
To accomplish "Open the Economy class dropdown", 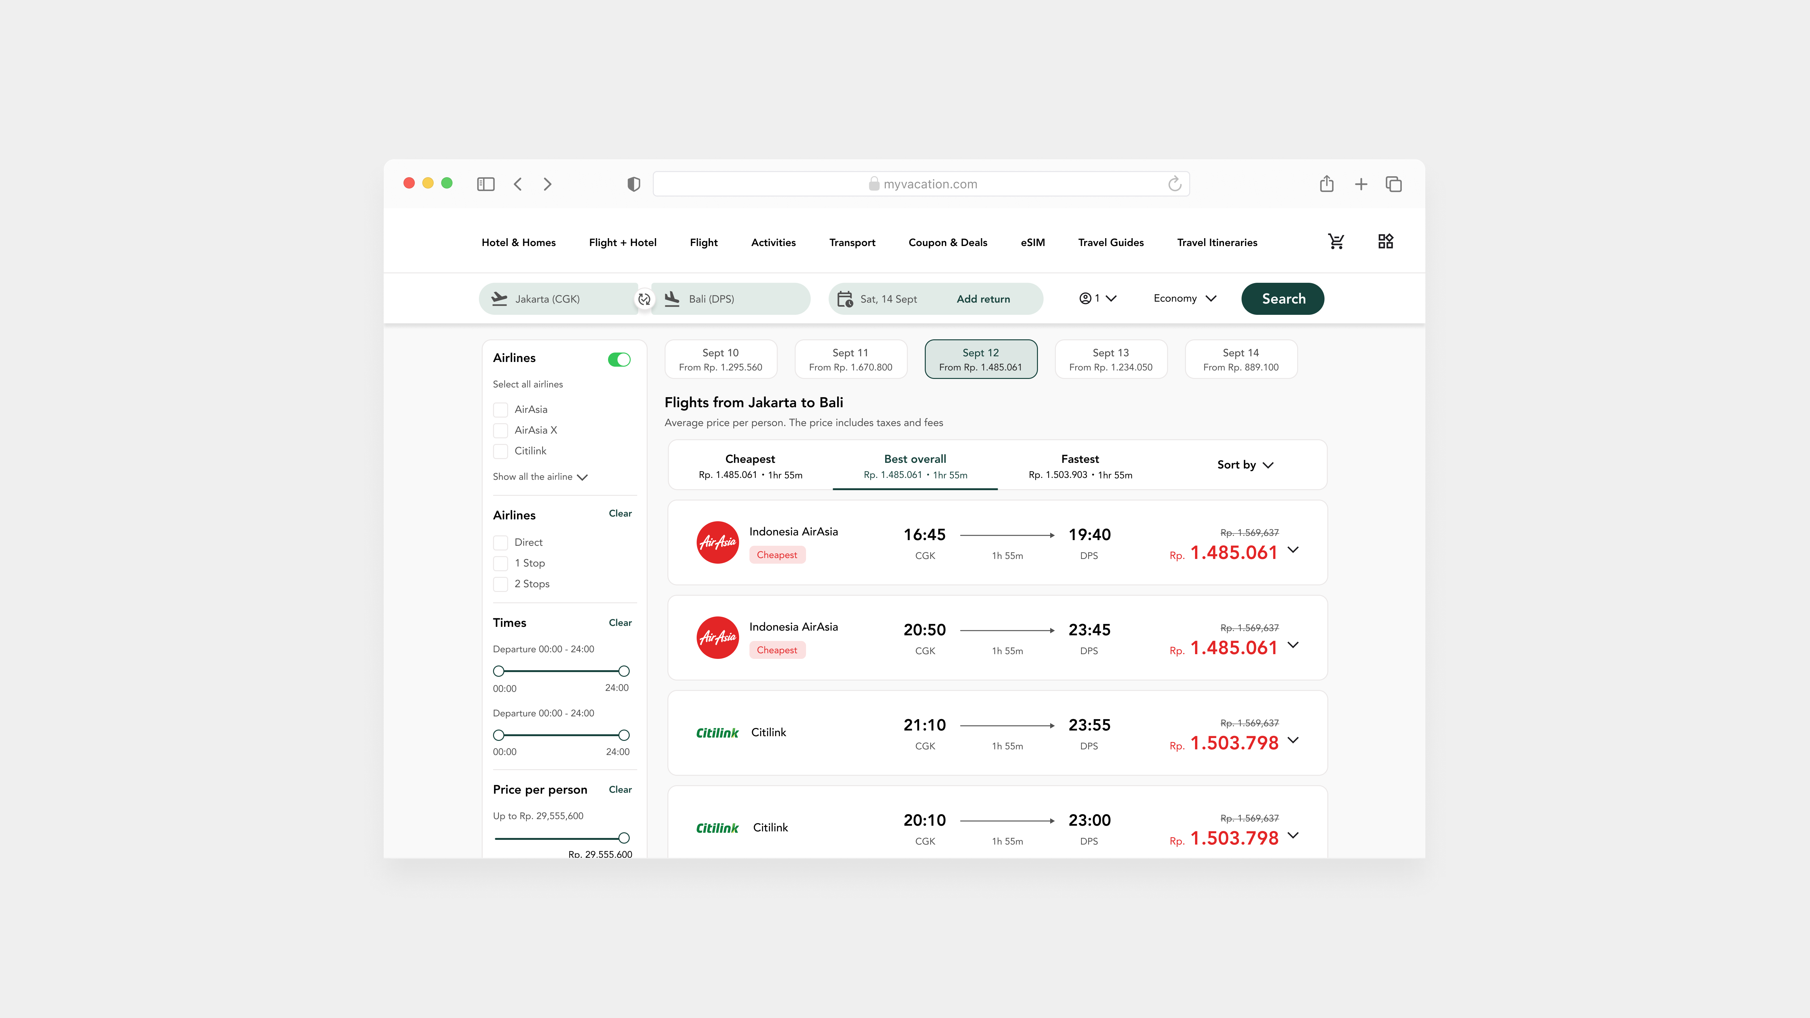I will point(1185,298).
